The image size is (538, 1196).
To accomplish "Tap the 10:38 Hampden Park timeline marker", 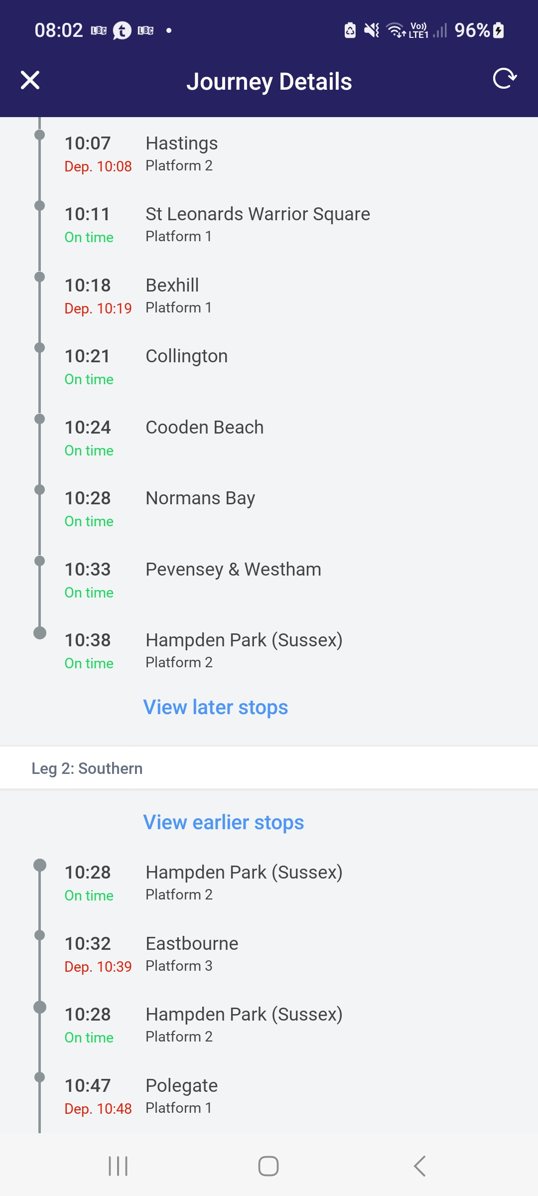I will click(40, 633).
